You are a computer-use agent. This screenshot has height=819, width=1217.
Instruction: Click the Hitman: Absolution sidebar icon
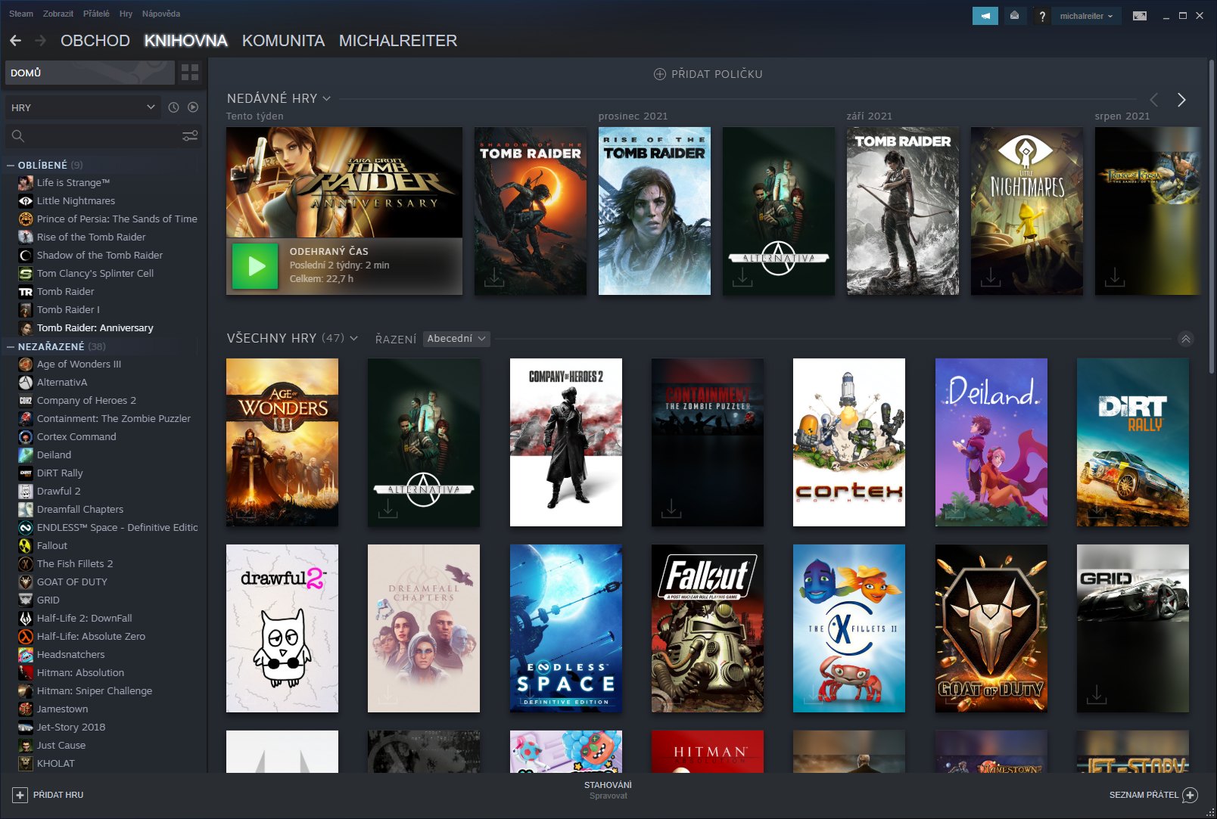[x=26, y=673]
